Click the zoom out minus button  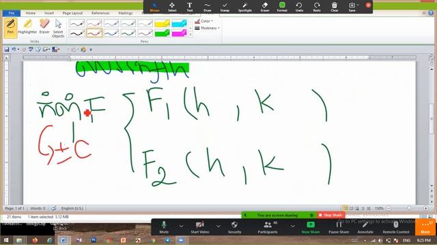pyautogui.click(x=389, y=208)
